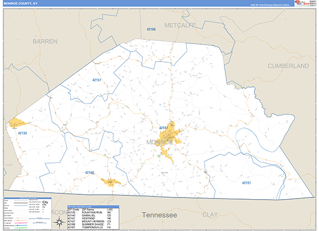This screenshot has width=319, height=231.
Task: Click the Tompkinsville shaded city area
Action: [x=169, y=136]
